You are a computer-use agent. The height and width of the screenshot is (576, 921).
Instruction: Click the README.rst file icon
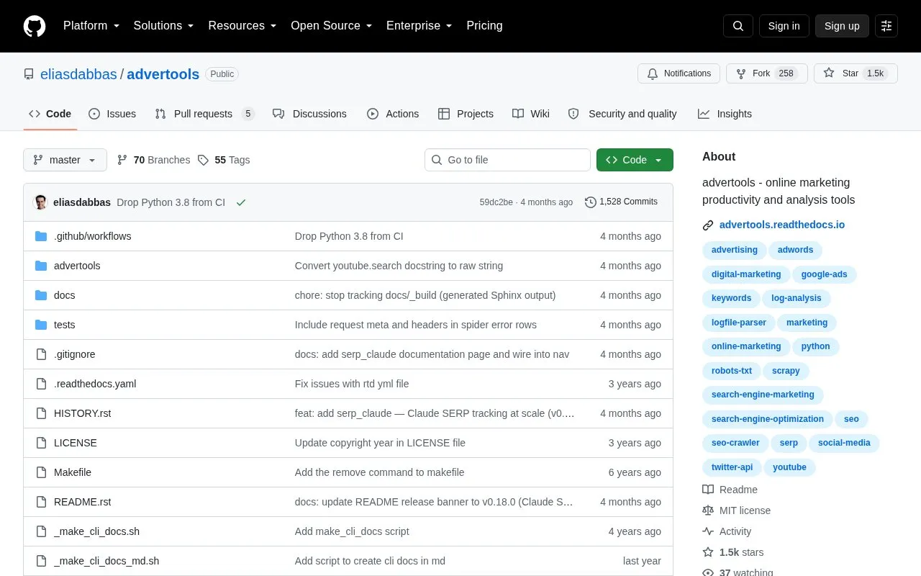coord(41,502)
